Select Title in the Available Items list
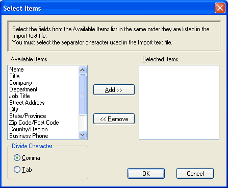The width and height of the screenshot is (228, 188). [x=14, y=76]
